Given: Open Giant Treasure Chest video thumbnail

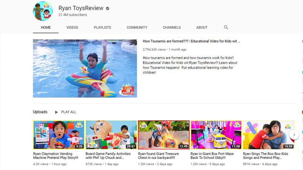Looking at the screenshot, I should [x=164, y=135].
